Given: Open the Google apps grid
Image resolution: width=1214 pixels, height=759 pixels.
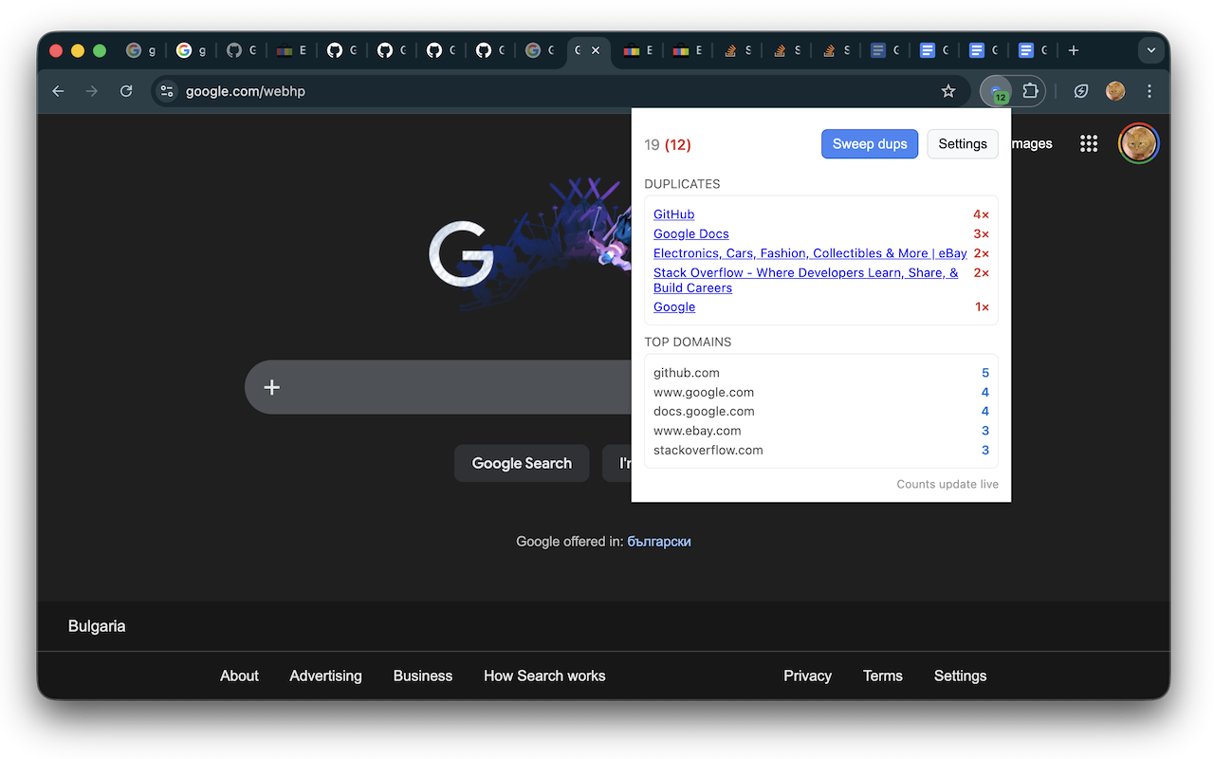Looking at the screenshot, I should coord(1089,143).
